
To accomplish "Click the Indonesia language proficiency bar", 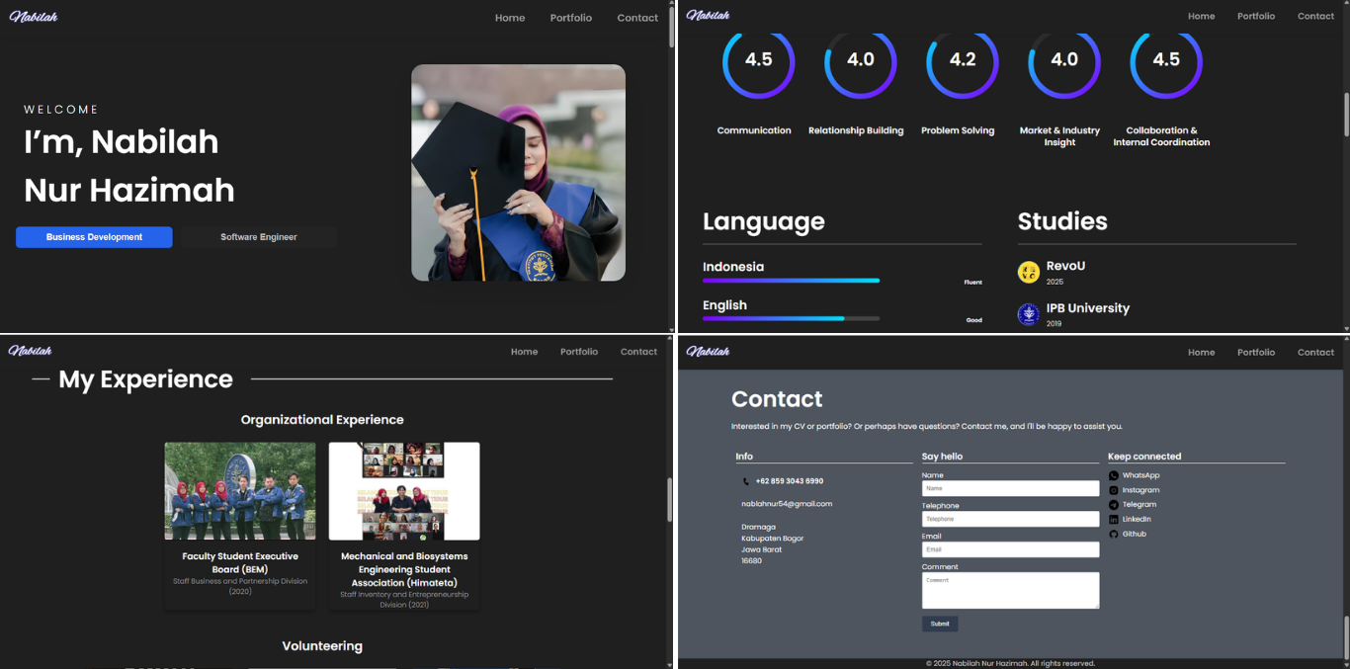I will (791, 281).
